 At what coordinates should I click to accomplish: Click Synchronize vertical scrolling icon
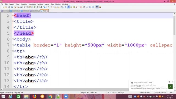click(x=56, y=7)
